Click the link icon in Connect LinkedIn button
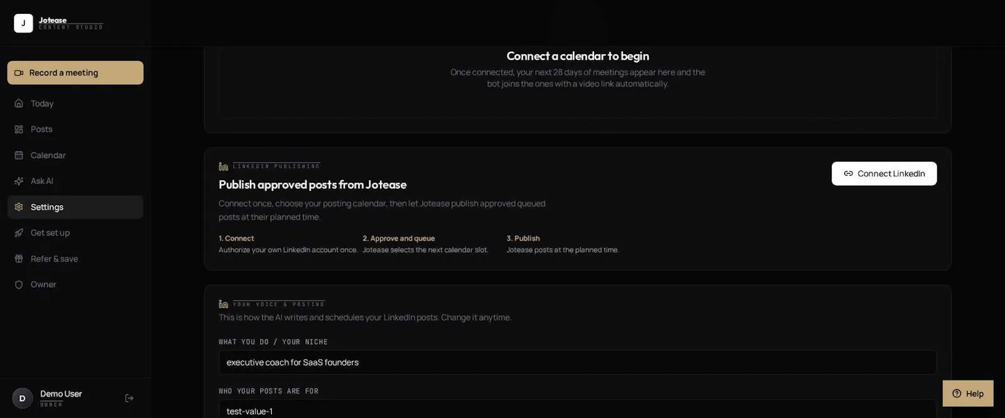Screen dimensions: 1005x418 849,174
